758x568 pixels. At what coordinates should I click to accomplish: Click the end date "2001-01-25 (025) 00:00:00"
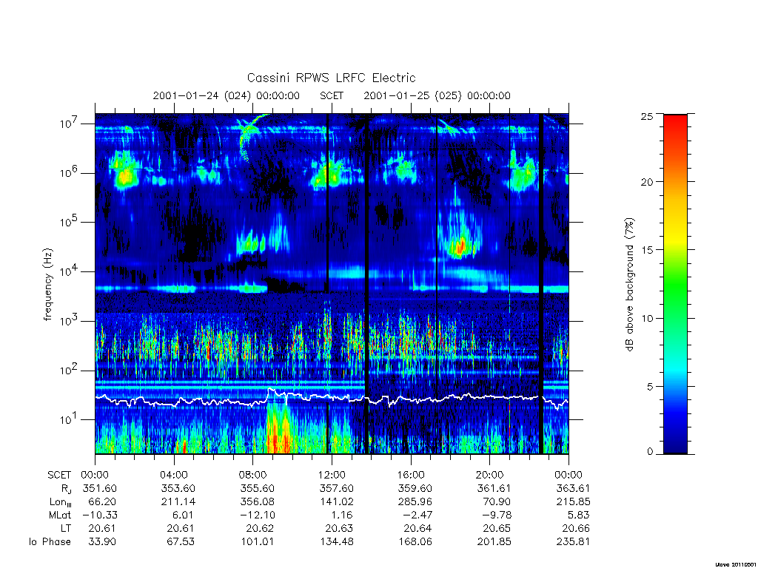pos(437,95)
